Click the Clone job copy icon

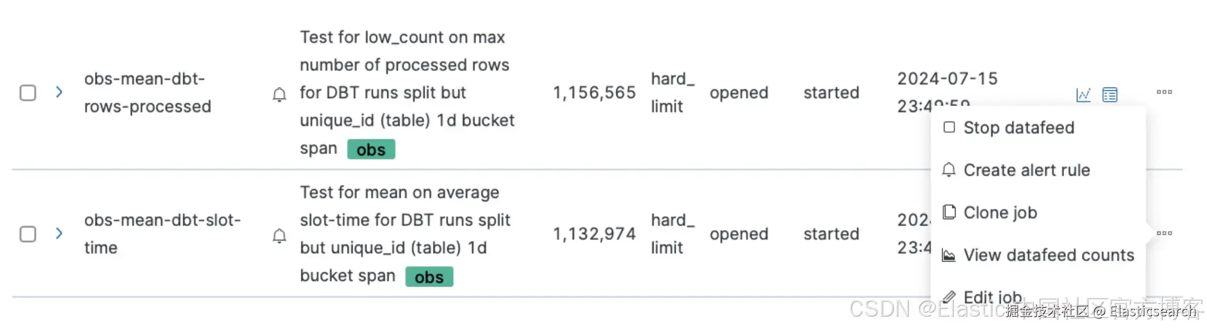949,212
